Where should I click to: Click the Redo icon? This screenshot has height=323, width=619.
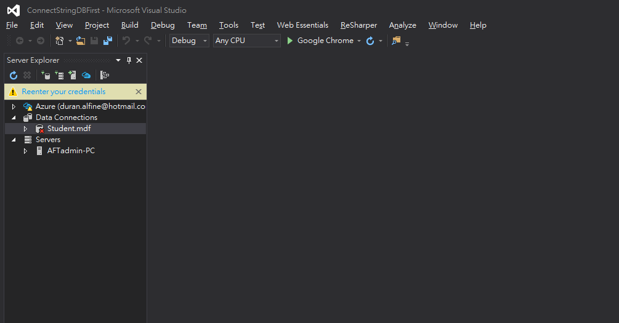[x=148, y=41]
